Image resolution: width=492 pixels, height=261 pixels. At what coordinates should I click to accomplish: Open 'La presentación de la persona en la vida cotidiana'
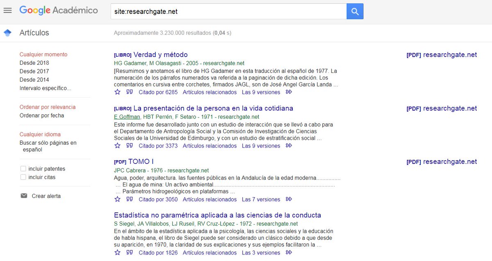tap(213, 108)
